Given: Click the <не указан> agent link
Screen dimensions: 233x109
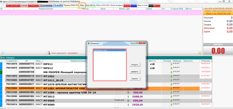Looking at the screenshot, I should [72, 53].
